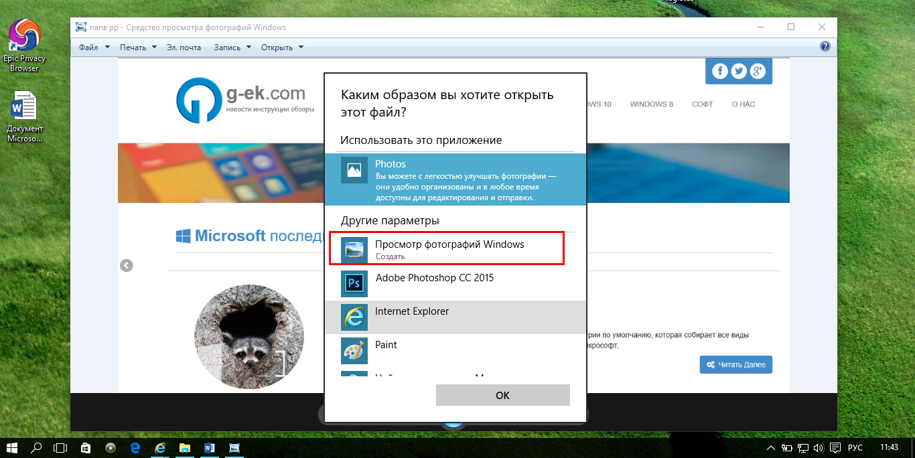Switch to Internet Explorer on the taskbar
Viewport: 915px width, 458px height.
160,447
